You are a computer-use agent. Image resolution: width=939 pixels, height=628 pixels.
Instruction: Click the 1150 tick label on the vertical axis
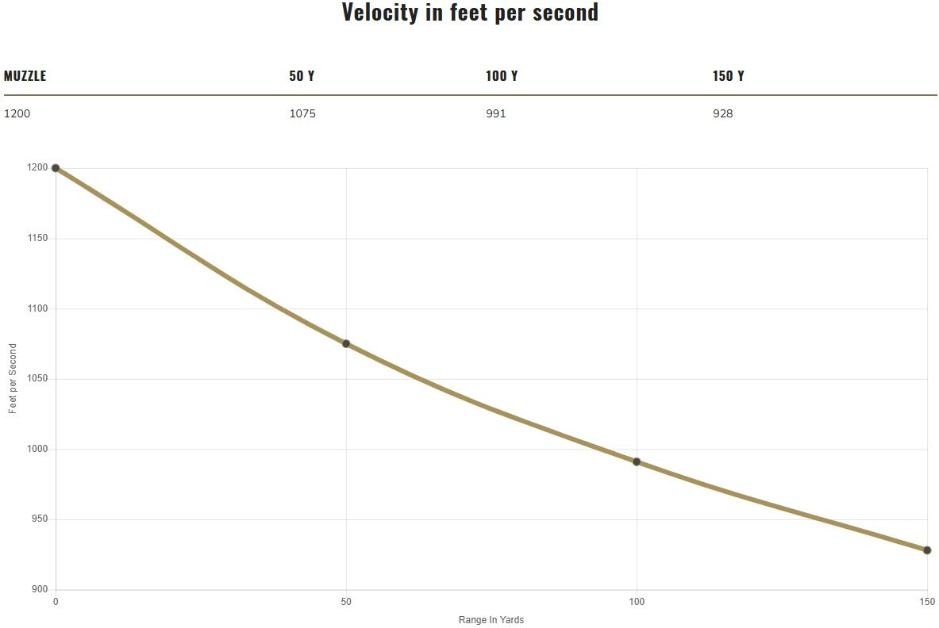pyautogui.click(x=37, y=238)
